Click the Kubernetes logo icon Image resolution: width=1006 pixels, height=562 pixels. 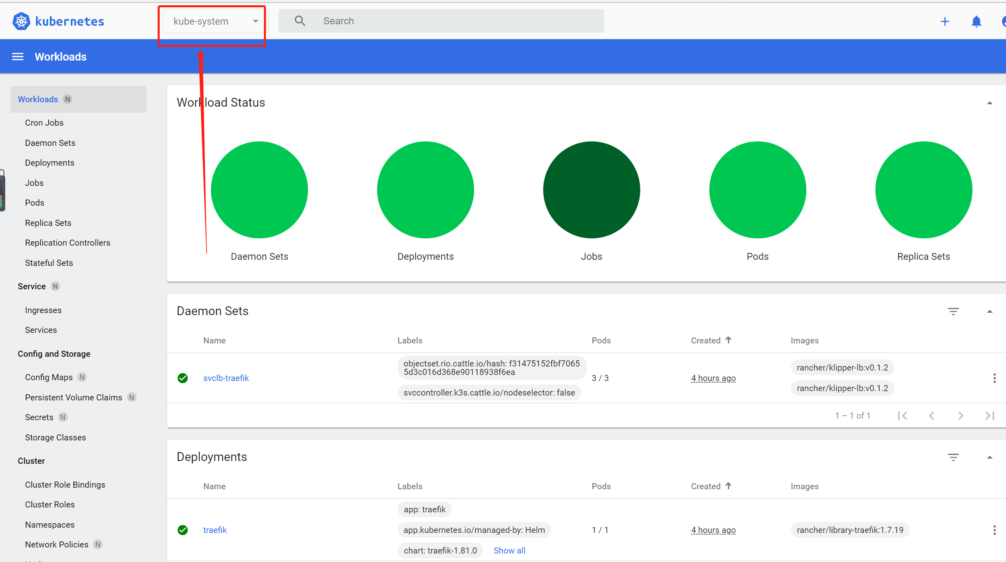[x=21, y=21]
